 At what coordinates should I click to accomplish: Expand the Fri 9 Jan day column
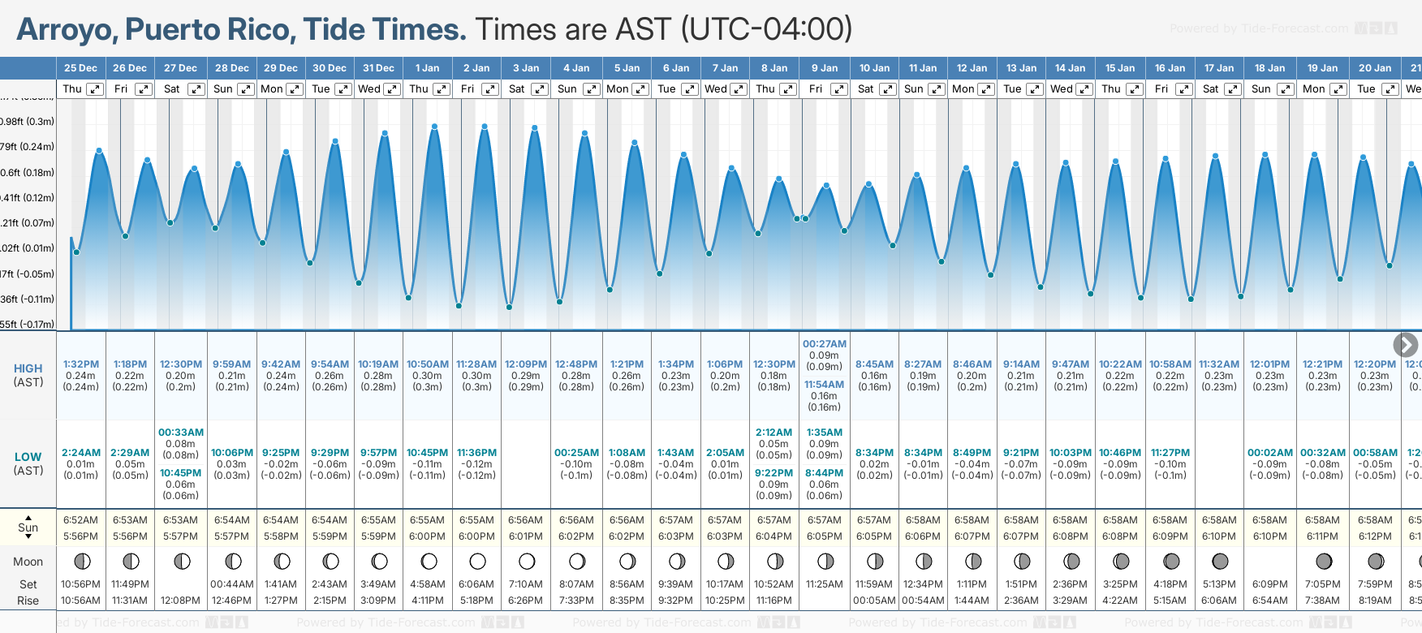click(839, 89)
